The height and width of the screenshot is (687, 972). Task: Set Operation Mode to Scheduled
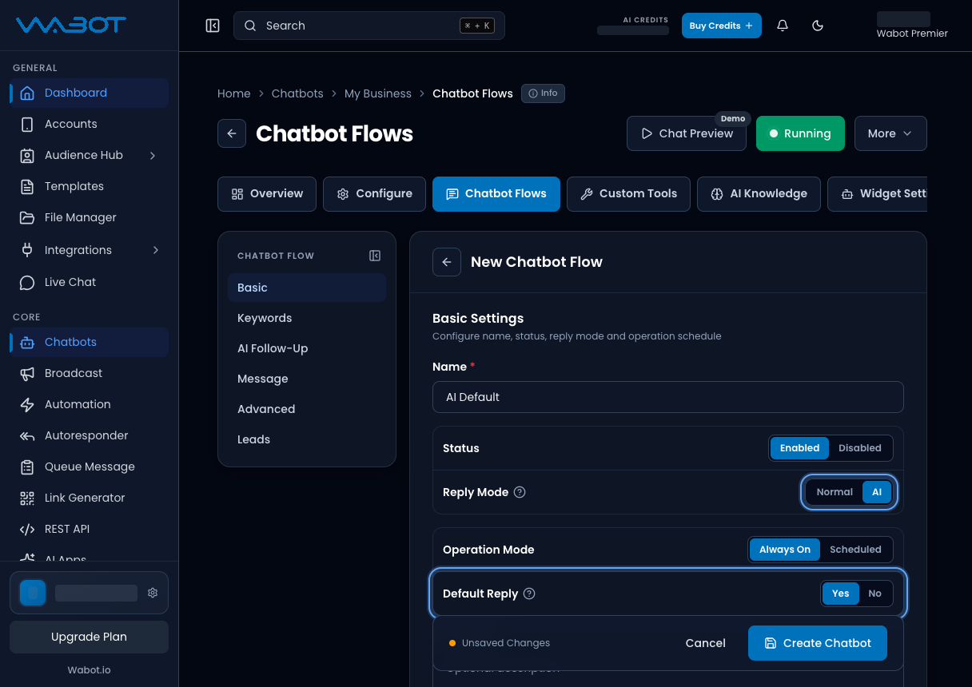tap(855, 550)
